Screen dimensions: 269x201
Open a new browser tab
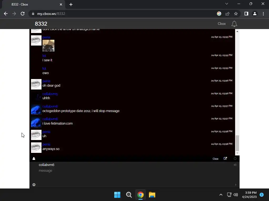(71, 4)
